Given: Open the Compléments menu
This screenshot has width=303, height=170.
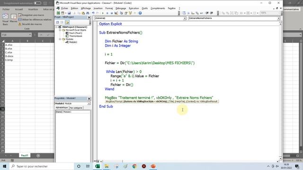Looking at the screenshot, I should pos(158,8).
